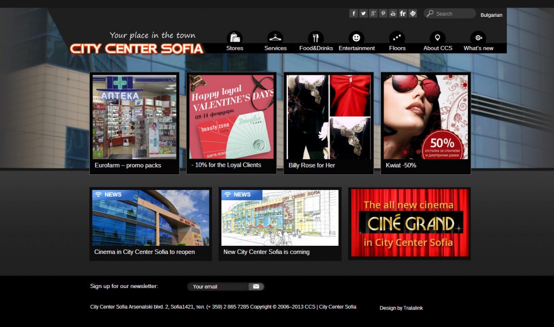Click the map pin icon above About CCS

point(437,37)
